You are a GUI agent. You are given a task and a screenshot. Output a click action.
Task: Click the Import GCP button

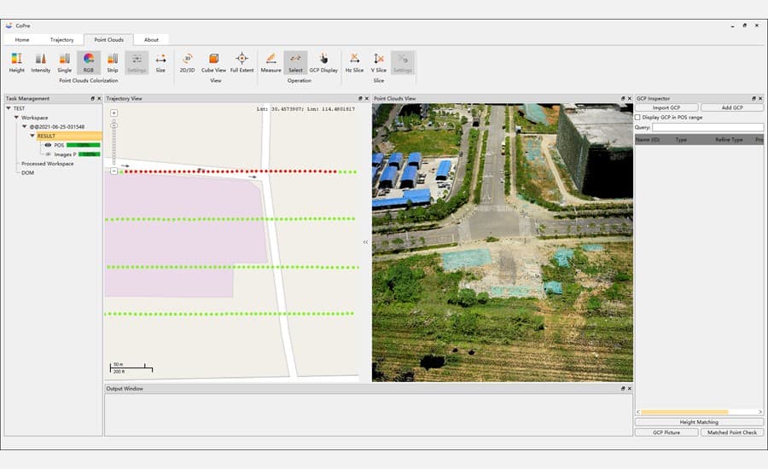(666, 107)
